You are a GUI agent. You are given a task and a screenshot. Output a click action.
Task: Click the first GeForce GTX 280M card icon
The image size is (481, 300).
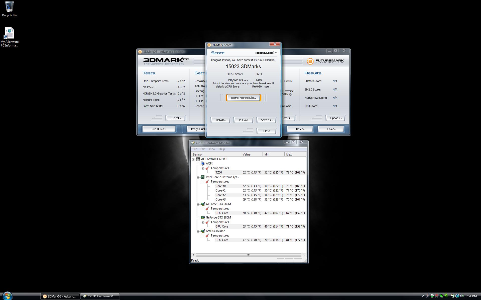(x=202, y=204)
